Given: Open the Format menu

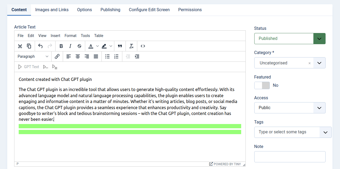Looking at the screenshot, I should 71,36.
